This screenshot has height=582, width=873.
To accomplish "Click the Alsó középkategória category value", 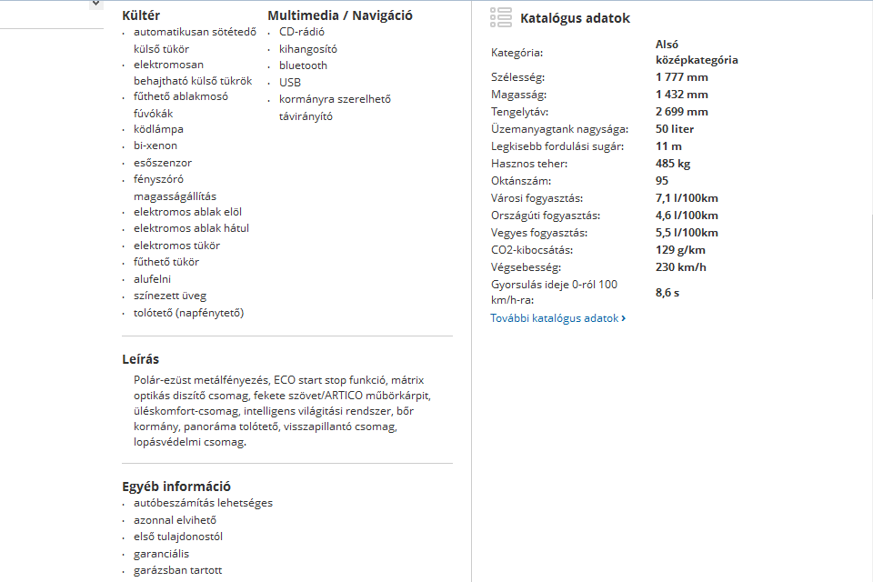I will tap(696, 52).
